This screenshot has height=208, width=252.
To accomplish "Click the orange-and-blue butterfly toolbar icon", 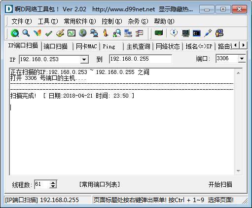I will [x=37, y=33].
